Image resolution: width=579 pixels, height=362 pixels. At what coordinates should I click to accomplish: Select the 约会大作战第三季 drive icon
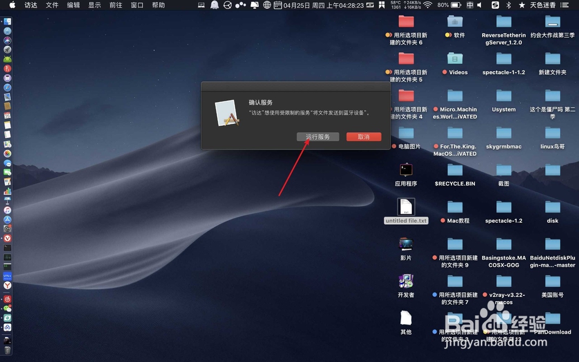[552, 26]
